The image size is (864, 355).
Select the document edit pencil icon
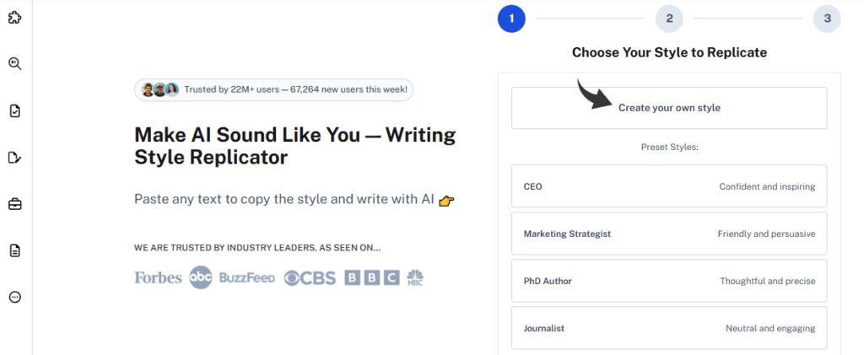(x=14, y=157)
